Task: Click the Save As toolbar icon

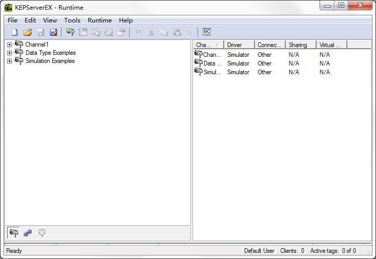Action: tap(53, 32)
